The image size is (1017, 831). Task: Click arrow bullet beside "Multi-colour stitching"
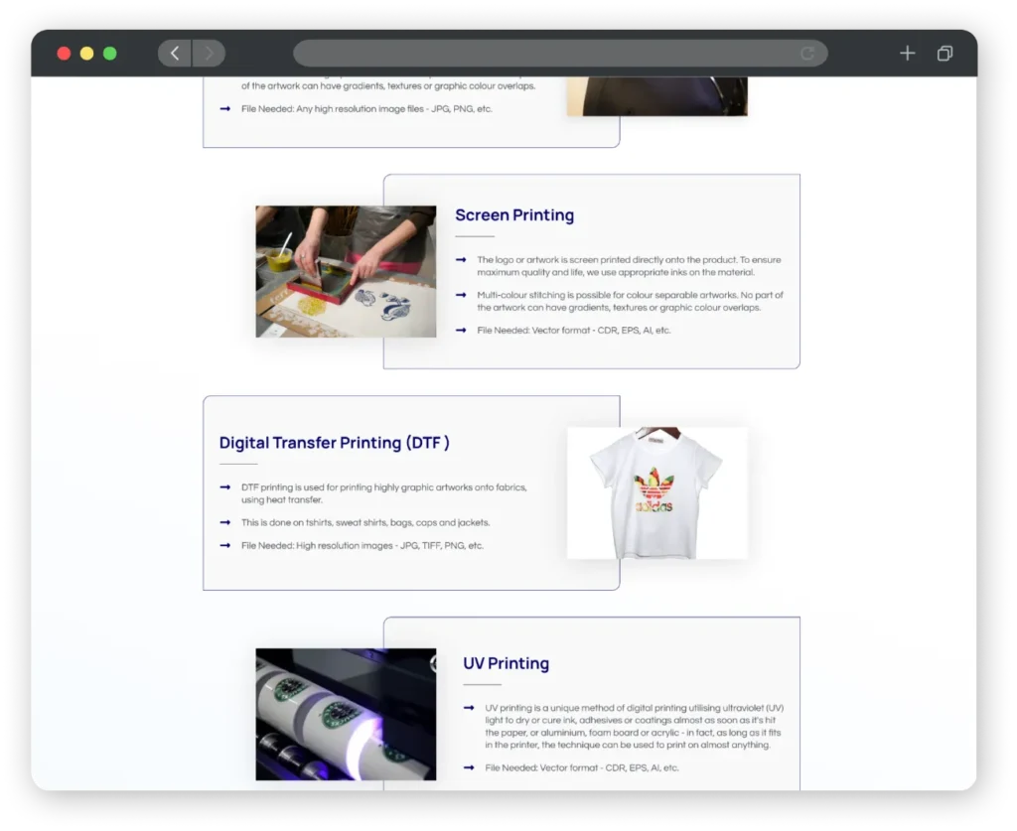coord(461,295)
